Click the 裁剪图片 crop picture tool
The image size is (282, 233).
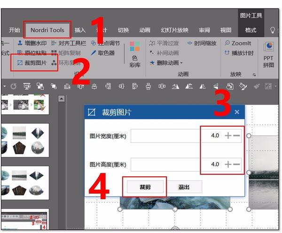click(x=32, y=63)
